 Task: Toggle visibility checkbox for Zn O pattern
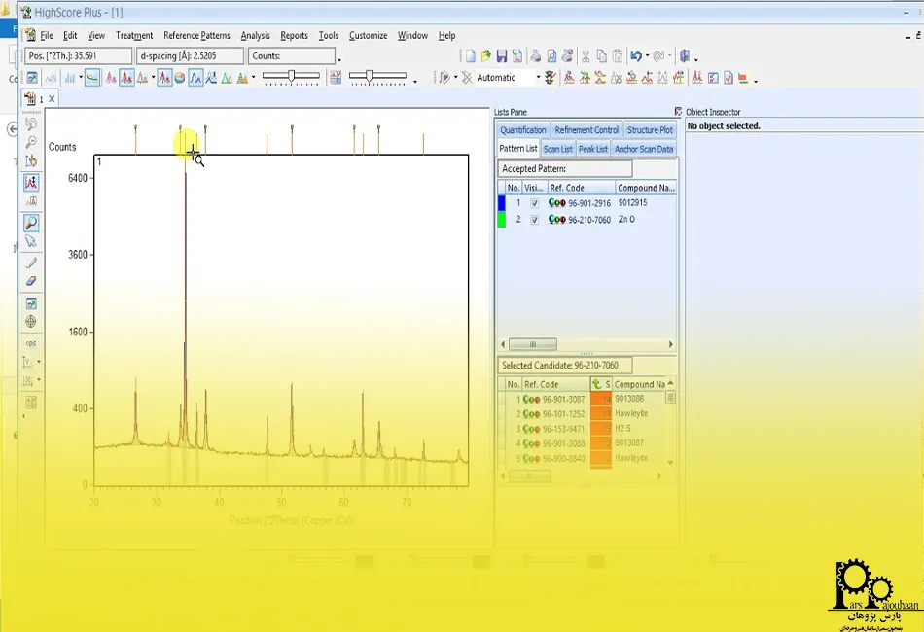(534, 220)
